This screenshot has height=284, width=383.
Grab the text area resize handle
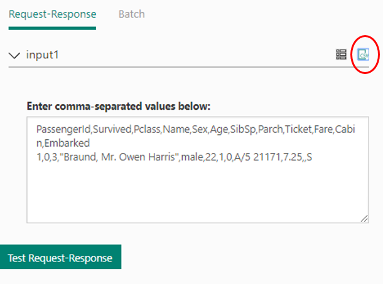365,218
